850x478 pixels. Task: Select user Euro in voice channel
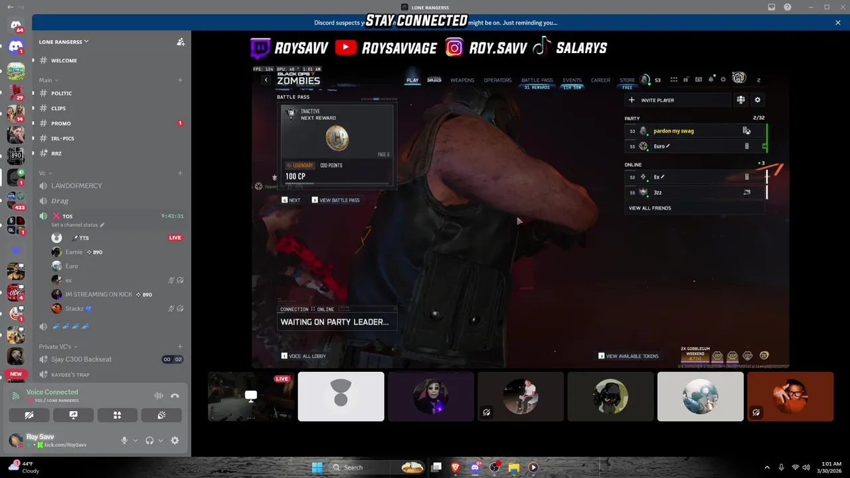point(117,266)
